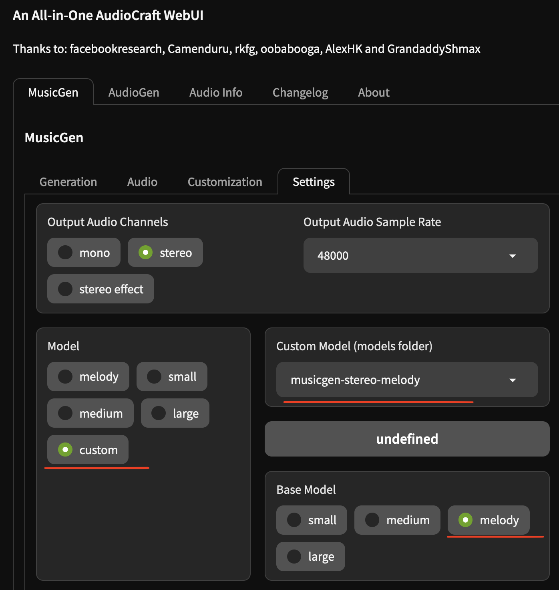View the Changelog tab

pyautogui.click(x=300, y=92)
